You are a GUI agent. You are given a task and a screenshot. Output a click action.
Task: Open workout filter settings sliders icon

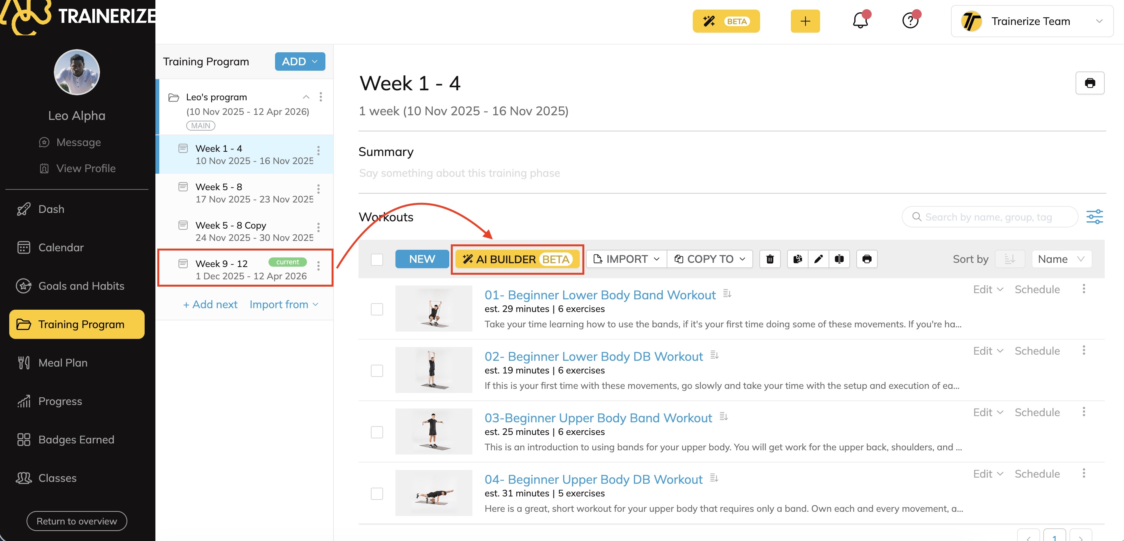(x=1094, y=217)
